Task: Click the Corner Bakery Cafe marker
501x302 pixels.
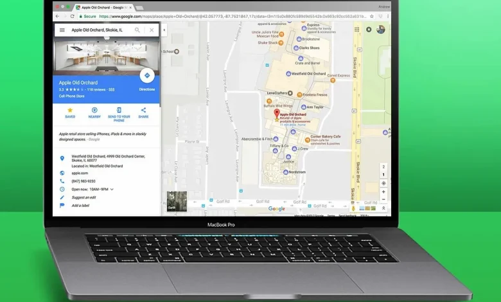Action: click(308, 139)
